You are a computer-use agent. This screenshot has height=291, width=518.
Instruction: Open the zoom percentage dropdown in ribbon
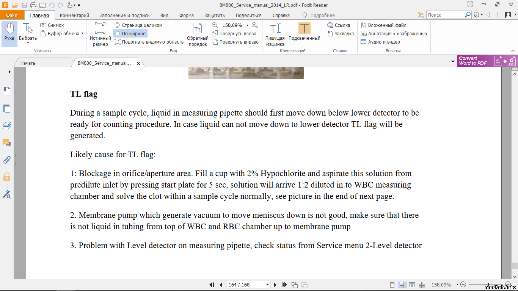(x=248, y=25)
